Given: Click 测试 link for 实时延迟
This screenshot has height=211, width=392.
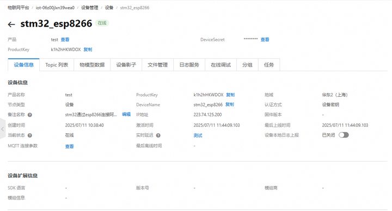Looking at the screenshot, I should [x=198, y=135].
